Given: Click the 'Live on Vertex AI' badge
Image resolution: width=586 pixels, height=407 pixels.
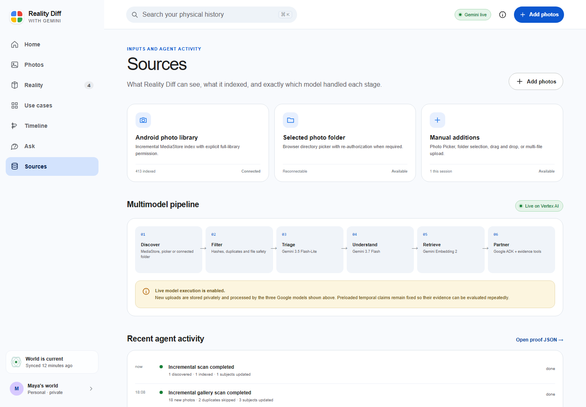Looking at the screenshot, I should (539, 206).
